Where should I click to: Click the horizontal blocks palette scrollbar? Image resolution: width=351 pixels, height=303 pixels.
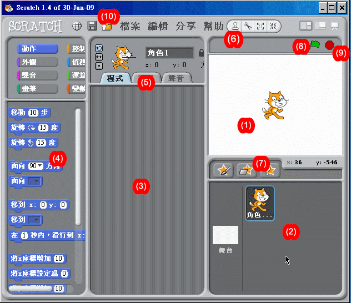click(x=30, y=288)
